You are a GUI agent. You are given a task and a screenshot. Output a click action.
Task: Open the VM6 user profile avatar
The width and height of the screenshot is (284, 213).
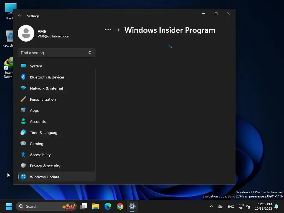pyautogui.click(x=26, y=33)
